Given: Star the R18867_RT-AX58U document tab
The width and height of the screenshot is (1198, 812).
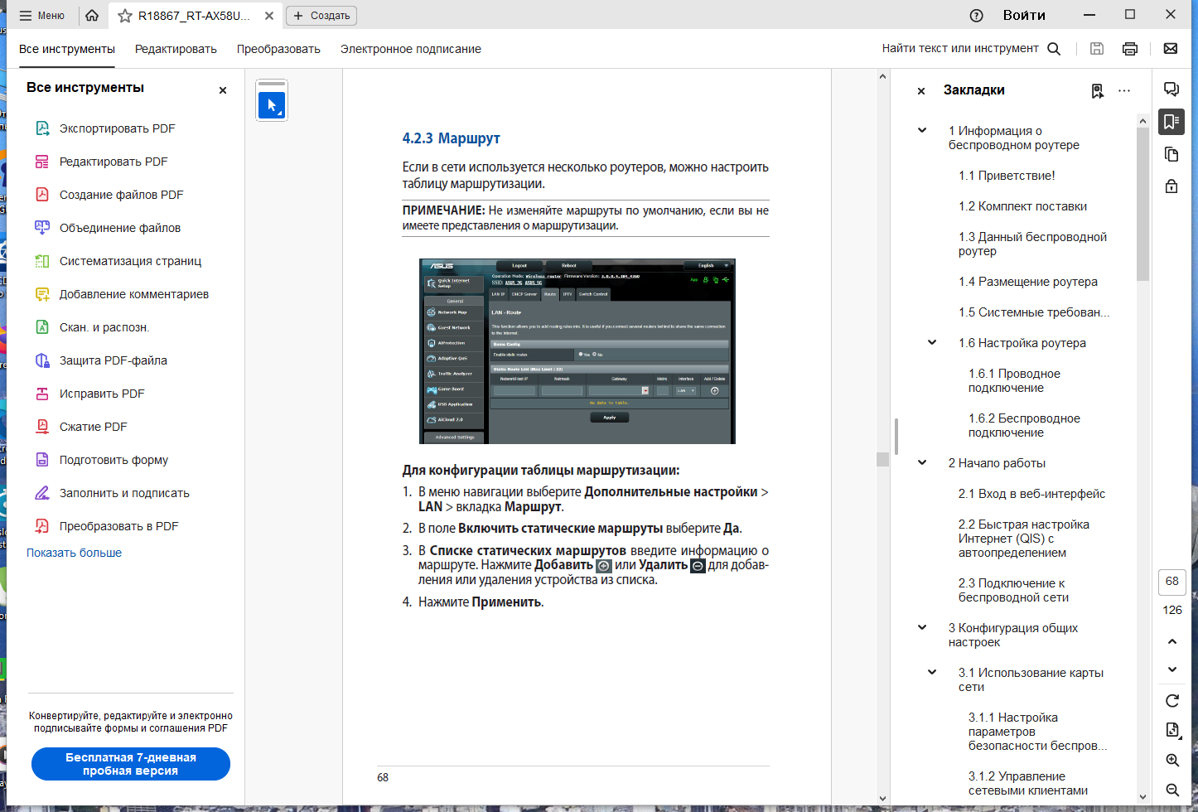Looking at the screenshot, I should coord(125,16).
